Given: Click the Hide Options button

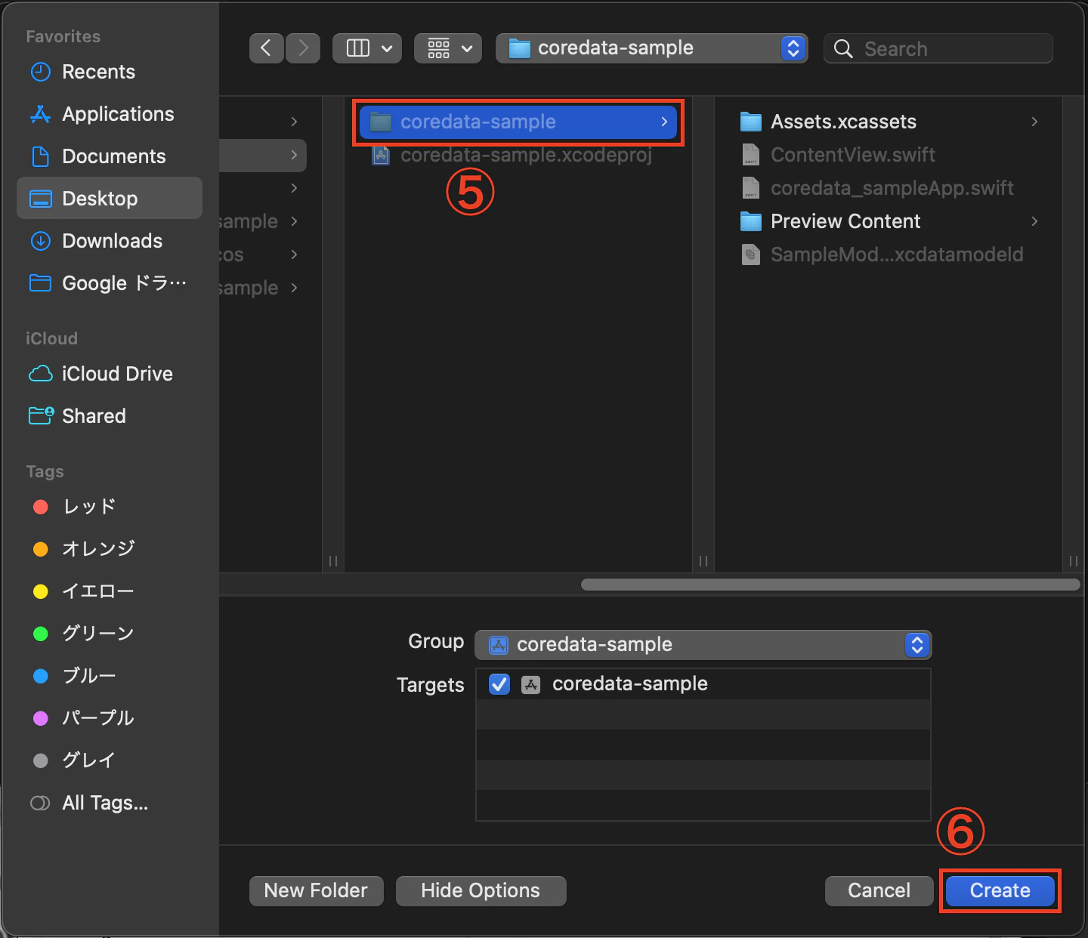Looking at the screenshot, I should pos(481,891).
